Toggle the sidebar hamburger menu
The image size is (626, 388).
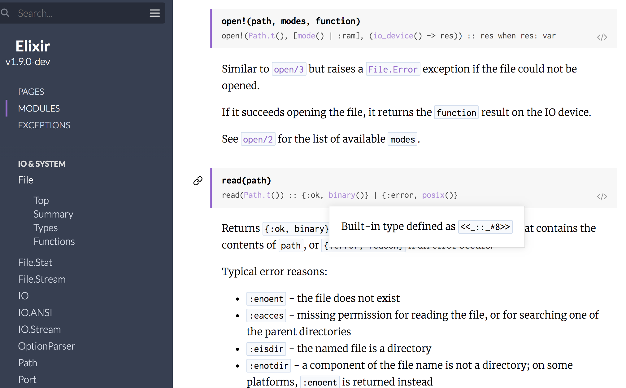[x=154, y=13]
